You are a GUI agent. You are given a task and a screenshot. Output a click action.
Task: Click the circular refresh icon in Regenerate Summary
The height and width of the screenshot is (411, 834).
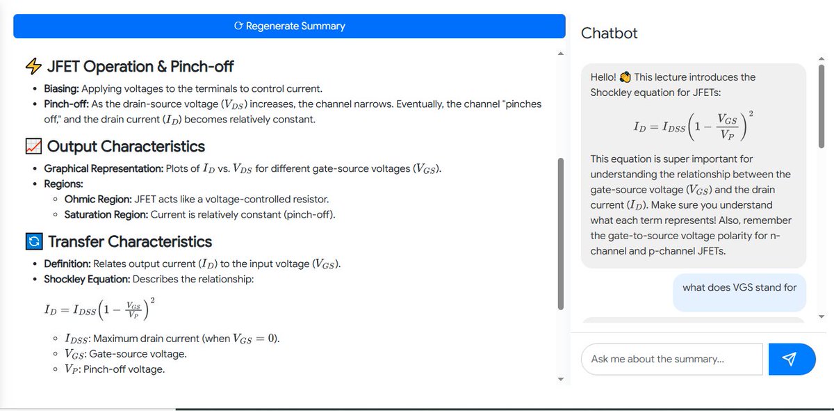[x=237, y=26]
